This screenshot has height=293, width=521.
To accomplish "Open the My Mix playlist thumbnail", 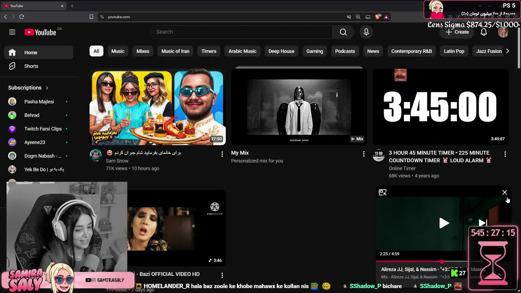I will [x=299, y=106].
